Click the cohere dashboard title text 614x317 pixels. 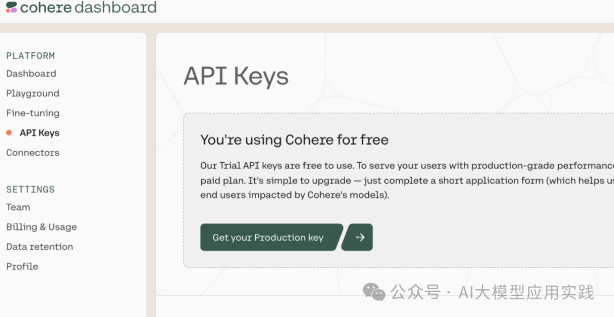pos(88,7)
